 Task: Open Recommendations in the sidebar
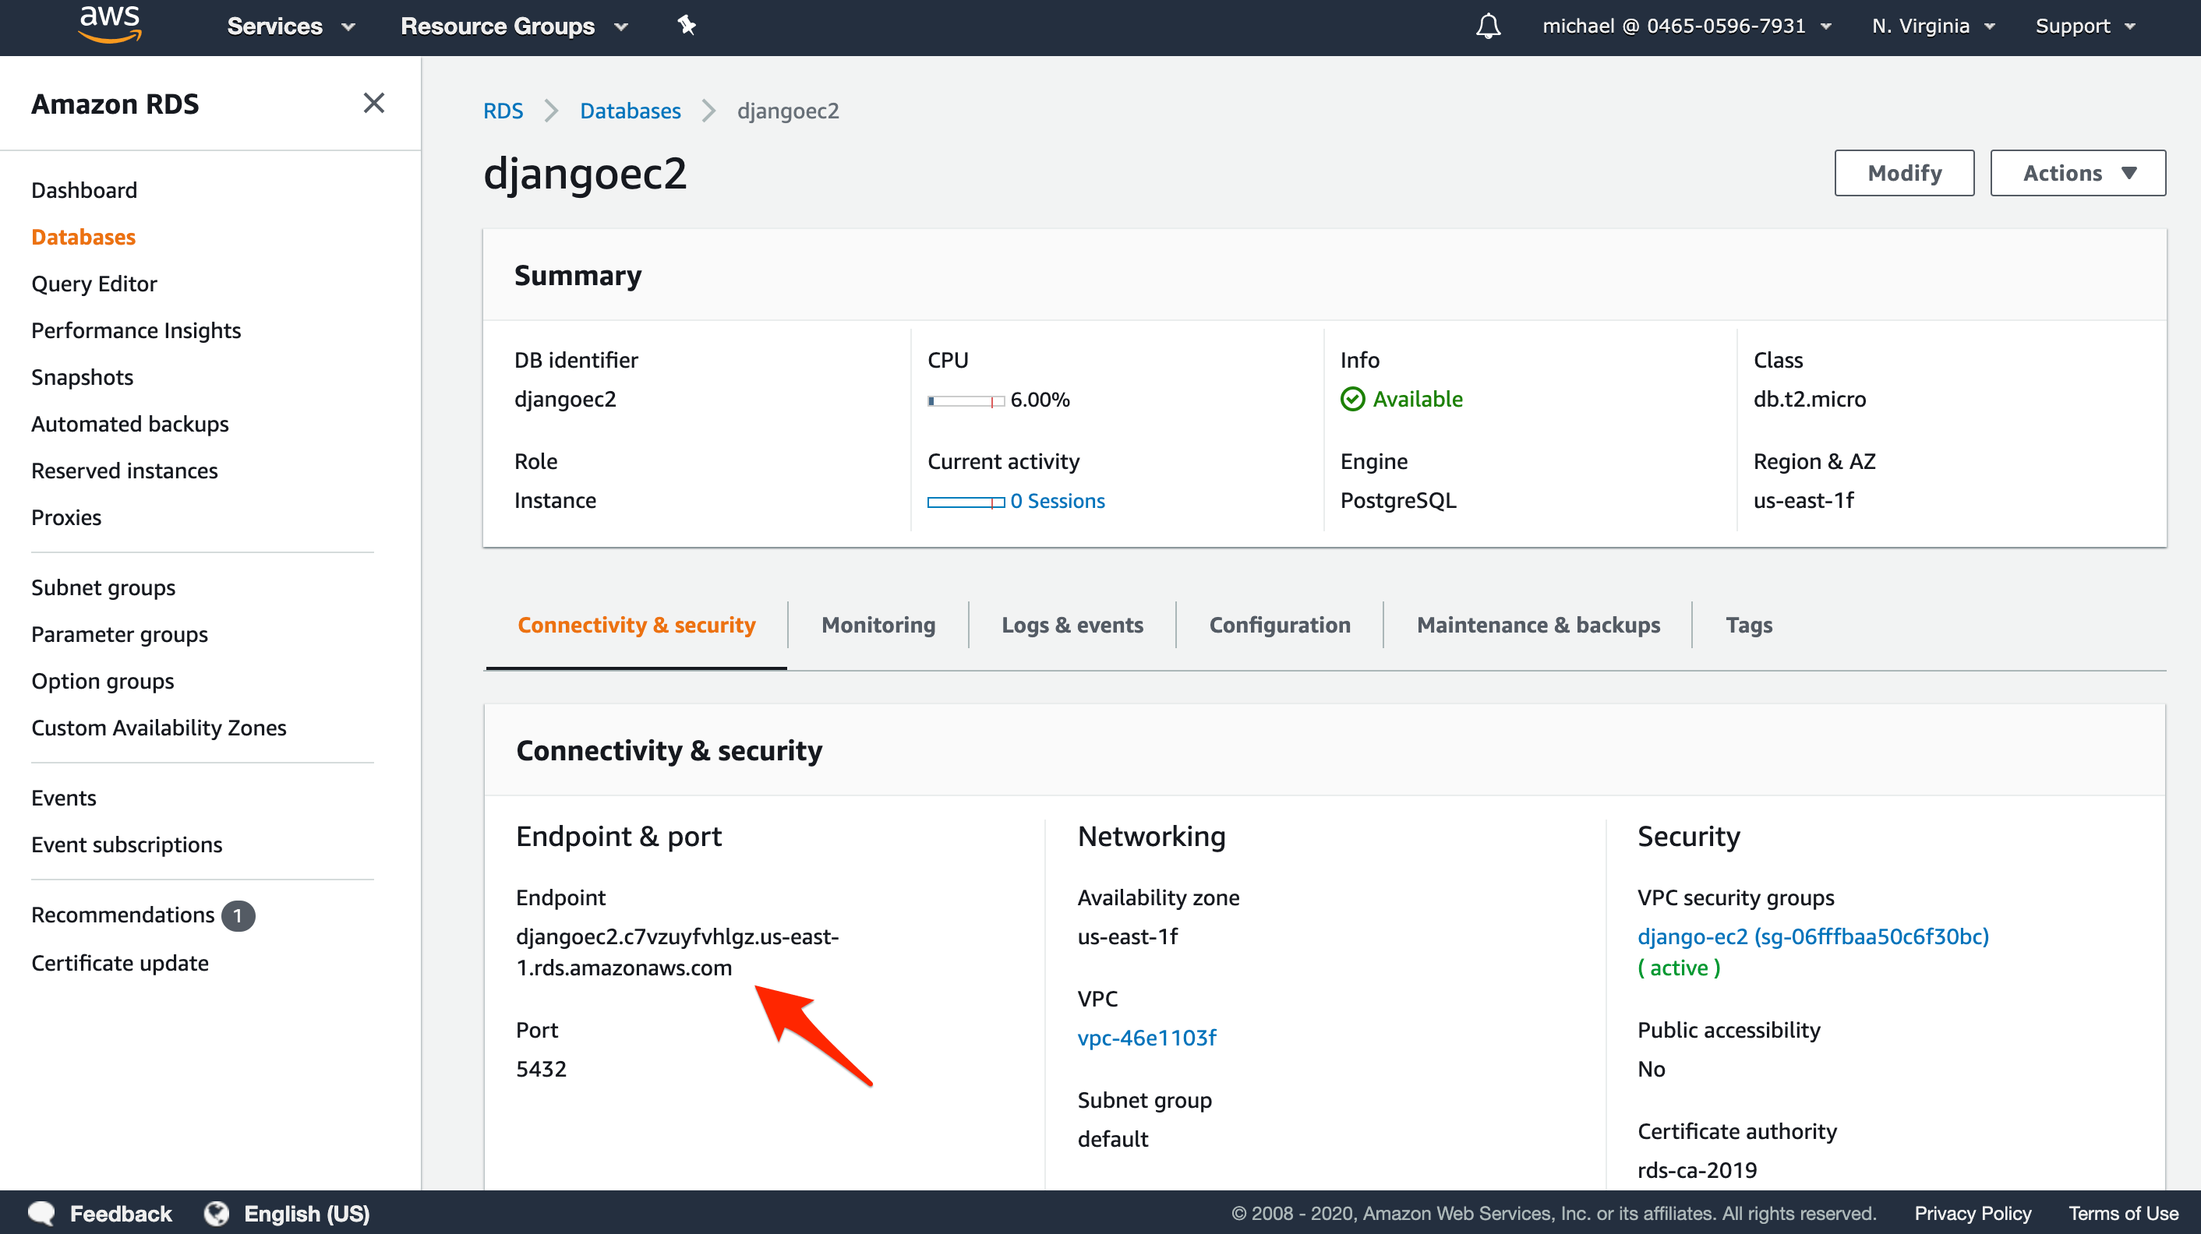tap(123, 915)
